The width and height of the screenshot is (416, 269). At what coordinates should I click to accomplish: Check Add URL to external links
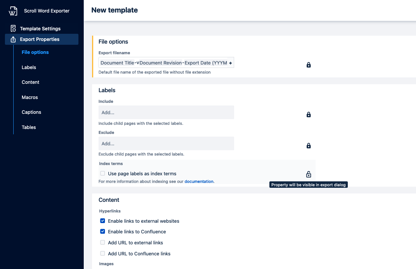pyautogui.click(x=103, y=242)
